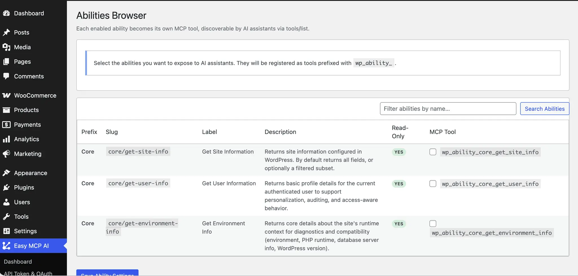Enable the wp_ability_core_get_user_info checkbox
The height and width of the screenshot is (276, 578).
point(433,184)
